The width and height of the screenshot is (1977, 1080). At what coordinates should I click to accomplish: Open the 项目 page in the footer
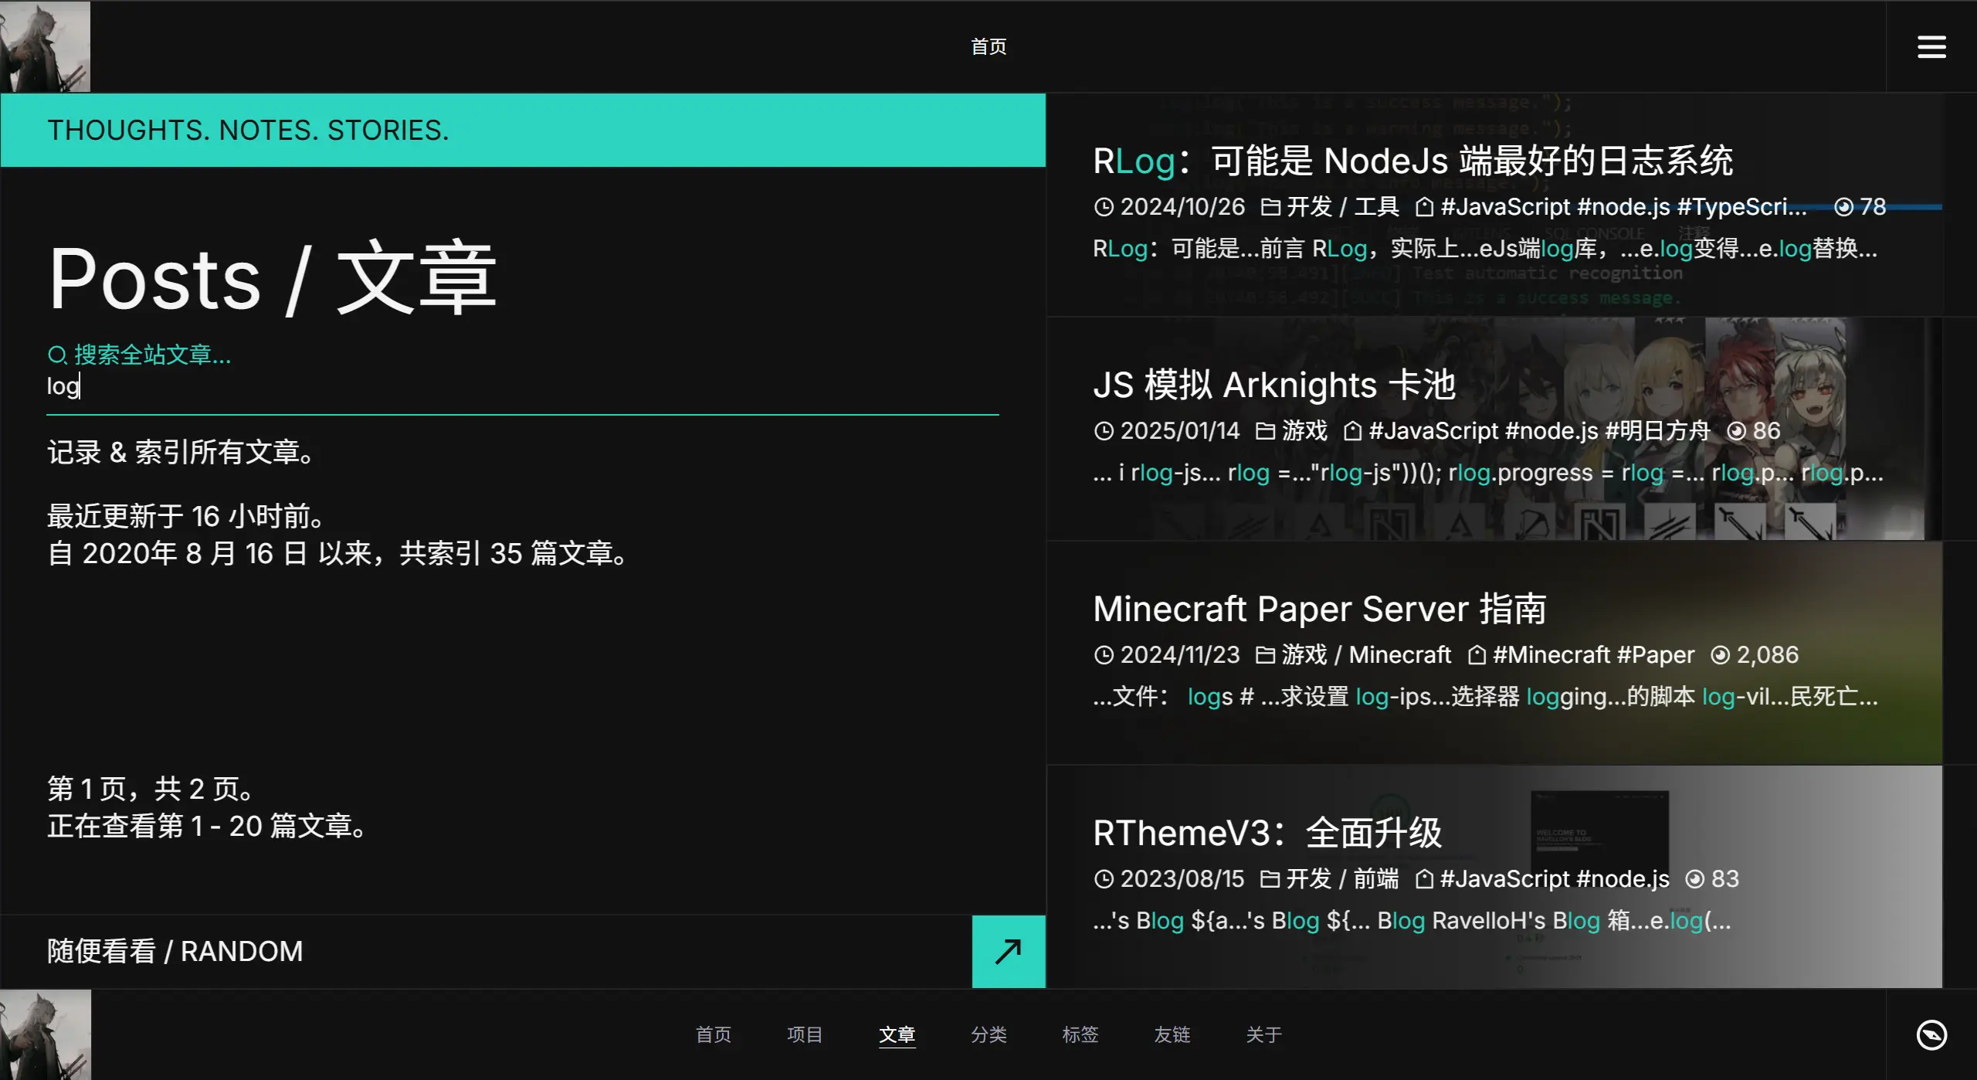tap(805, 1034)
